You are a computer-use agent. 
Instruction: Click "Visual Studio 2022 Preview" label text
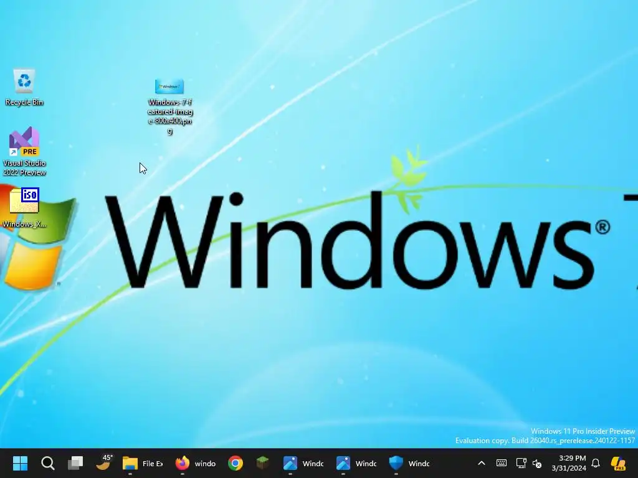click(24, 167)
